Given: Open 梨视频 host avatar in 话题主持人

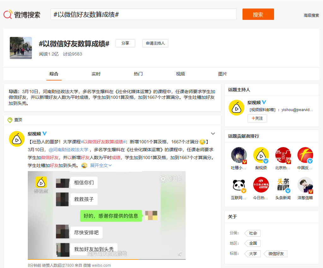Looking at the screenshot, I should point(236,108).
